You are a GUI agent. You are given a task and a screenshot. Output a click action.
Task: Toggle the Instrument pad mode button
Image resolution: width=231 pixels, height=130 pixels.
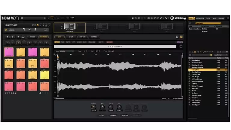coord(43,37)
